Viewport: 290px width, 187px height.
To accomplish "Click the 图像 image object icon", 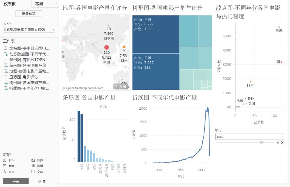I will tap(33, 160).
